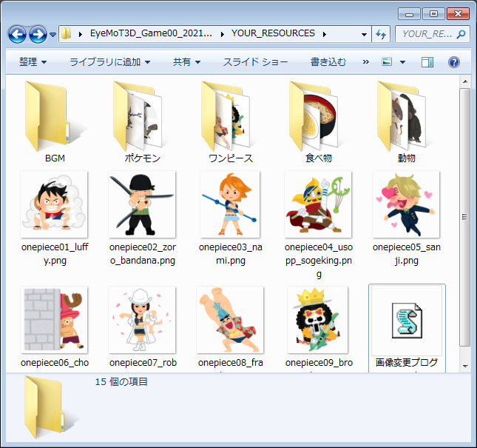Image resolution: width=477 pixels, height=448 pixels.
Task: Expand the chevron after the EyeMoT3D_Game00 breadcrumb
Action: pyautogui.click(x=222, y=34)
